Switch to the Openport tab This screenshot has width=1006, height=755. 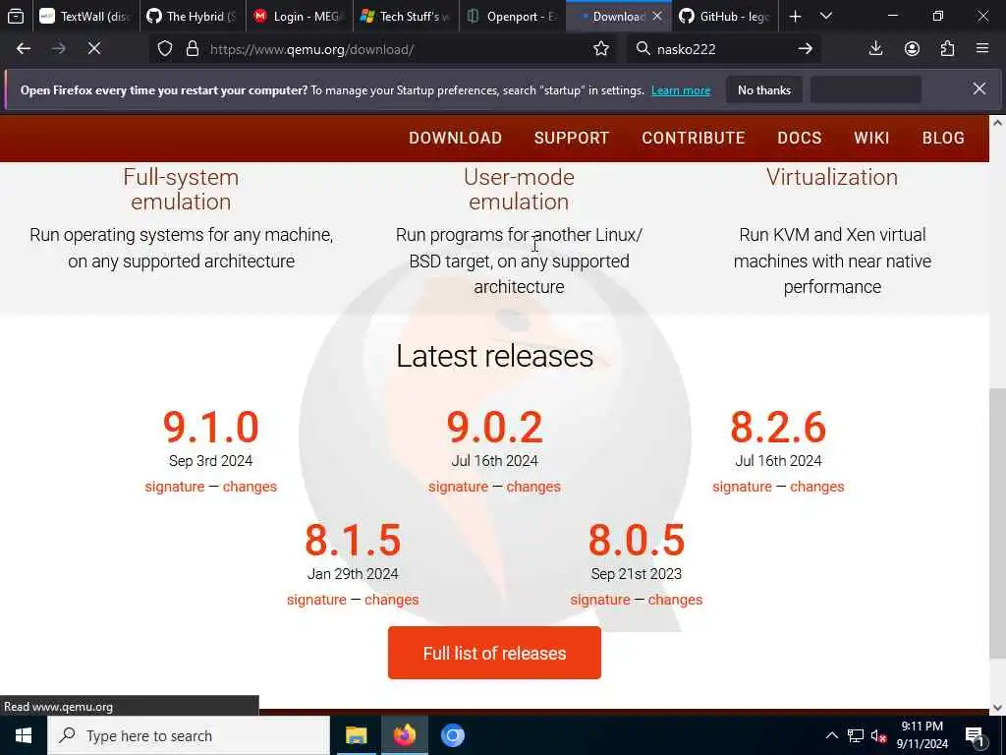tap(512, 16)
